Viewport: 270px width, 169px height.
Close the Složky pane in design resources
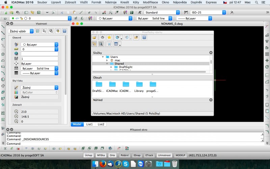click(211, 53)
